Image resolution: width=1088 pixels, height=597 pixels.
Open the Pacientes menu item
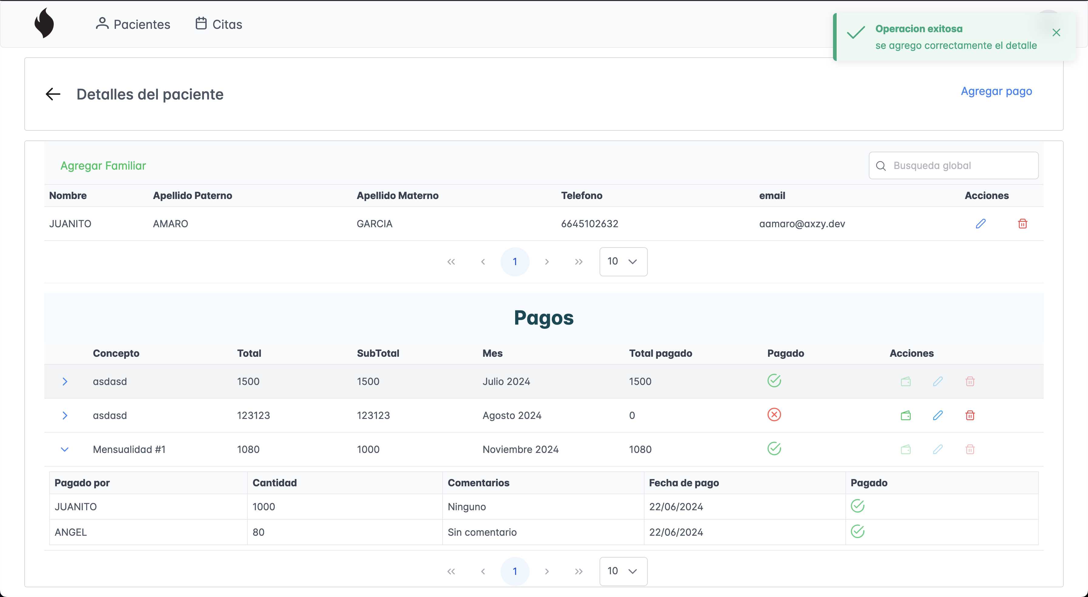coord(133,24)
